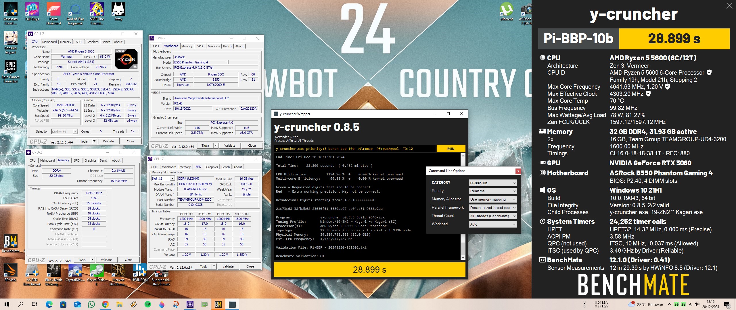This screenshot has width=736, height=310.
Task: Open the BenchMate desktop icon
Action: [10, 244]
